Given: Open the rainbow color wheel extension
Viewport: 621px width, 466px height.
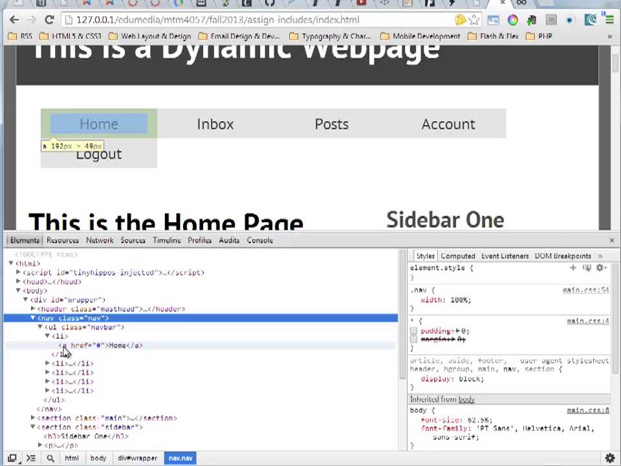Looking at the screenshot, I should click(513, 20).
